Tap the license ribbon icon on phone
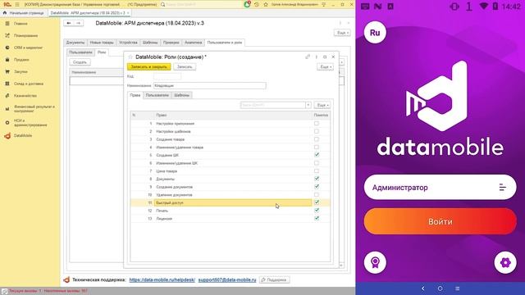The image size is (525, 295). pyautogui.click(x=375, y=262)
